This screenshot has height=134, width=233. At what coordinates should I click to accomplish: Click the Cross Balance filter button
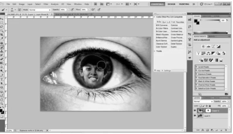[x=177, y=34]
